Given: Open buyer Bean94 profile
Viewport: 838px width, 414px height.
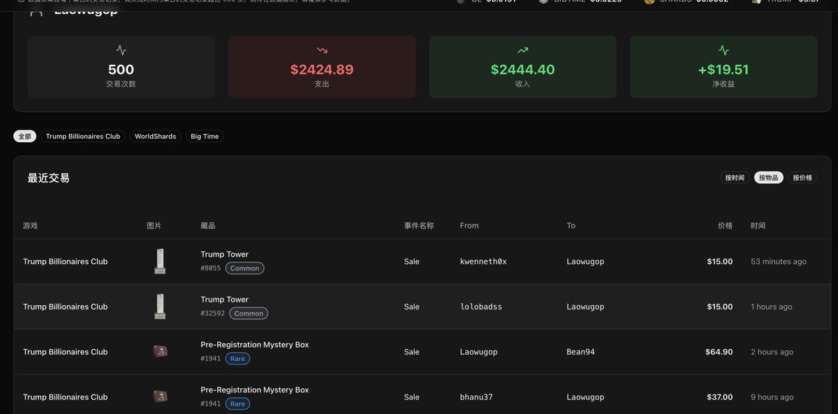Looking at the screenshot, I should 580,352.
